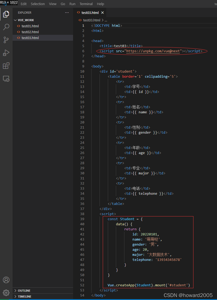Viewport: 217px width, 300px height.
Task: Click the <td>学号</td> cell line
Action: pyautogui.click(x=137, y=87)
